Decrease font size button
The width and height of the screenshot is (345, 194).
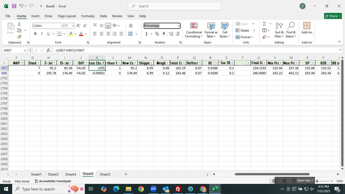tap(85, 26)
